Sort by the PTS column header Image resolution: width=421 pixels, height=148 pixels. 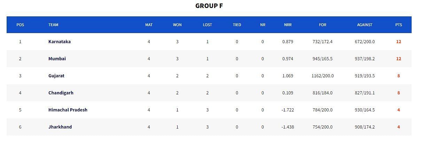[398, 25]
